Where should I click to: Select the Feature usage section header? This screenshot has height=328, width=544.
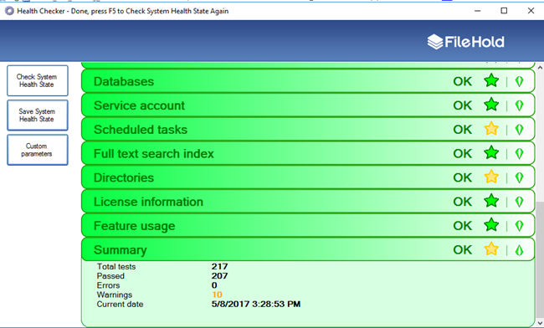click(308, 225)
